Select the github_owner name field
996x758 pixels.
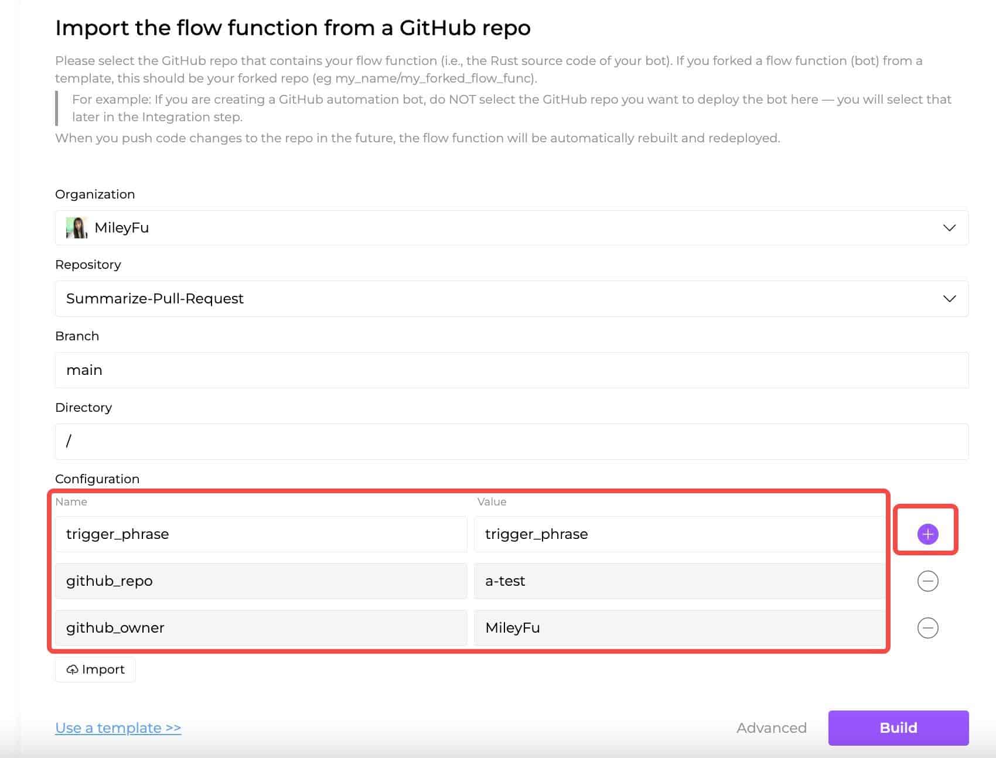point(261,627)
